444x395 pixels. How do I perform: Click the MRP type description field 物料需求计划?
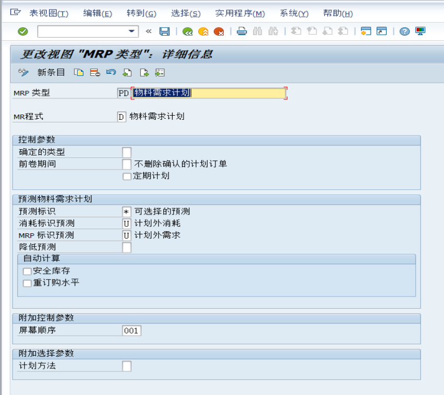[x=209, y=93]
